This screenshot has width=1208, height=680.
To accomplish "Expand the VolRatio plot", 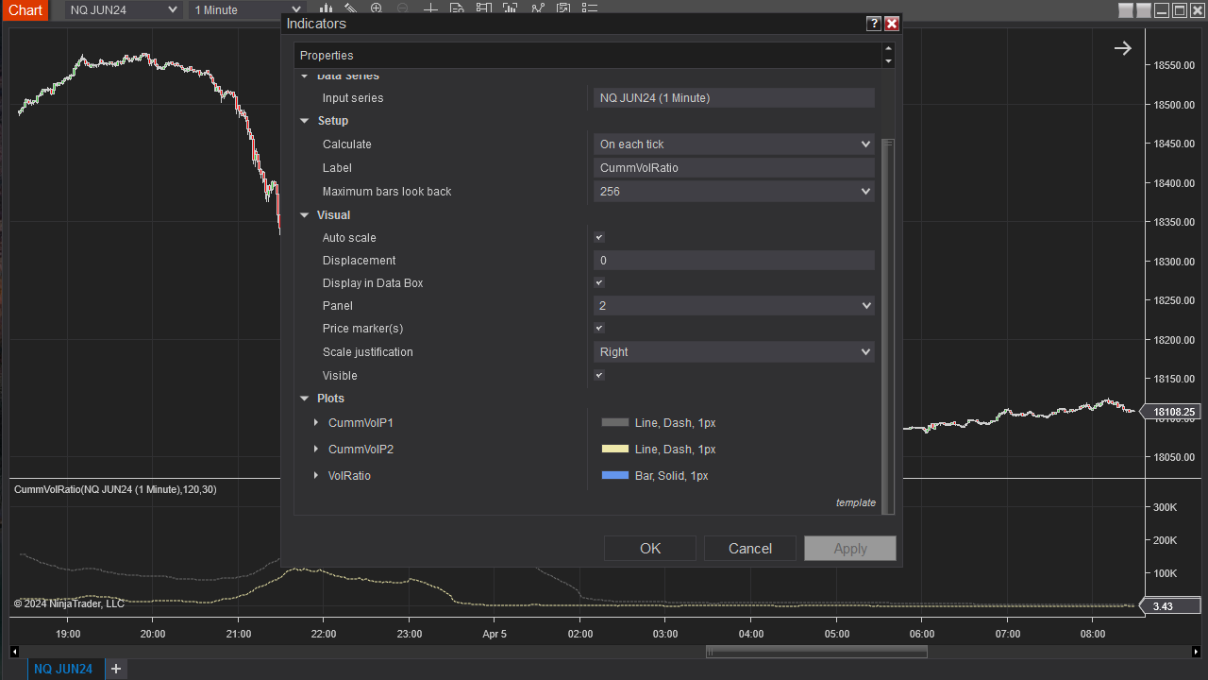I will point(316,475).
